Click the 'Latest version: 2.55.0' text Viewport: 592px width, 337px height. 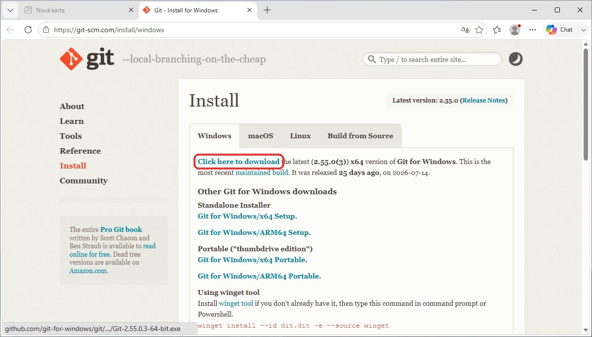click(x=425, y=101)
